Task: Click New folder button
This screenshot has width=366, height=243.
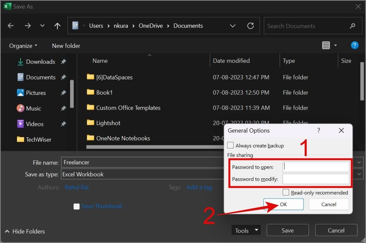Action: [66, 46]
